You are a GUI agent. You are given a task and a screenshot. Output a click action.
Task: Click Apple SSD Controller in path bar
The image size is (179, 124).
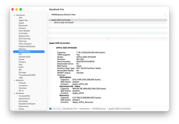point(120,109)
